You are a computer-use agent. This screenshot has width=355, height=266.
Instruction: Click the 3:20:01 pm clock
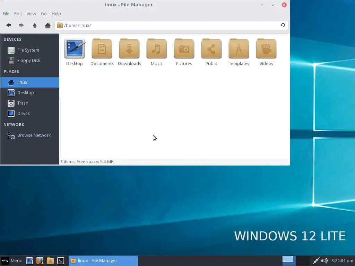coord(342,261)
